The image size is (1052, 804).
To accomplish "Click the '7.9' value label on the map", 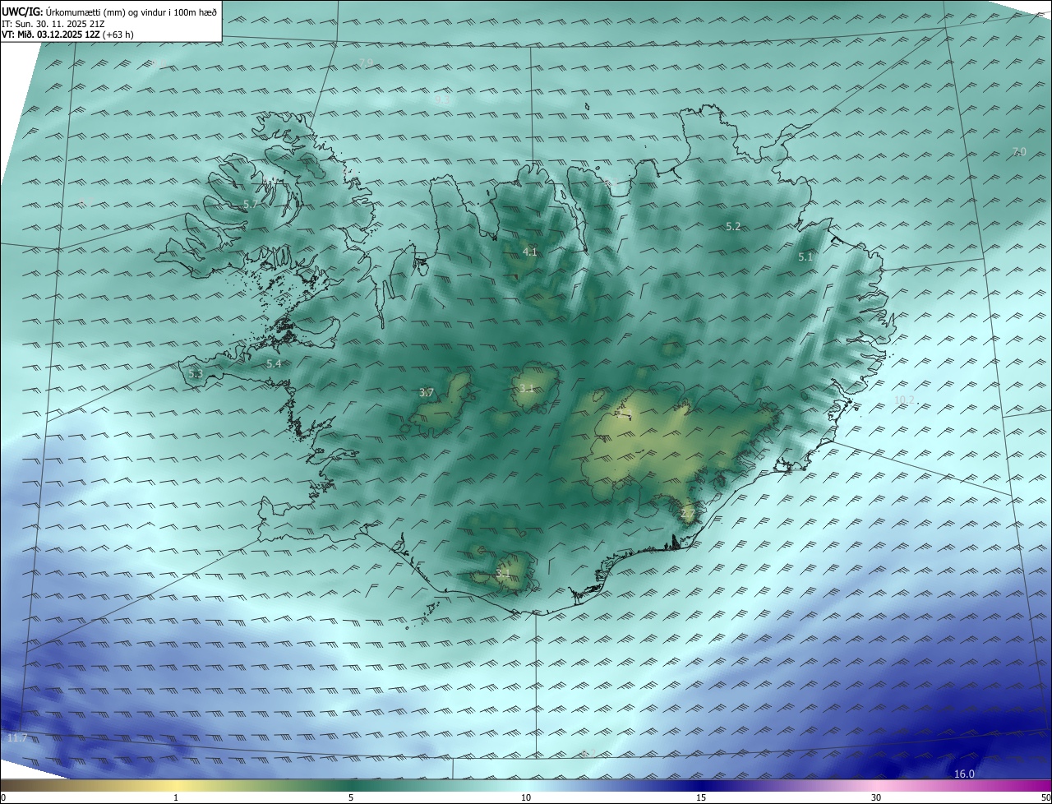I will point(366,63).
